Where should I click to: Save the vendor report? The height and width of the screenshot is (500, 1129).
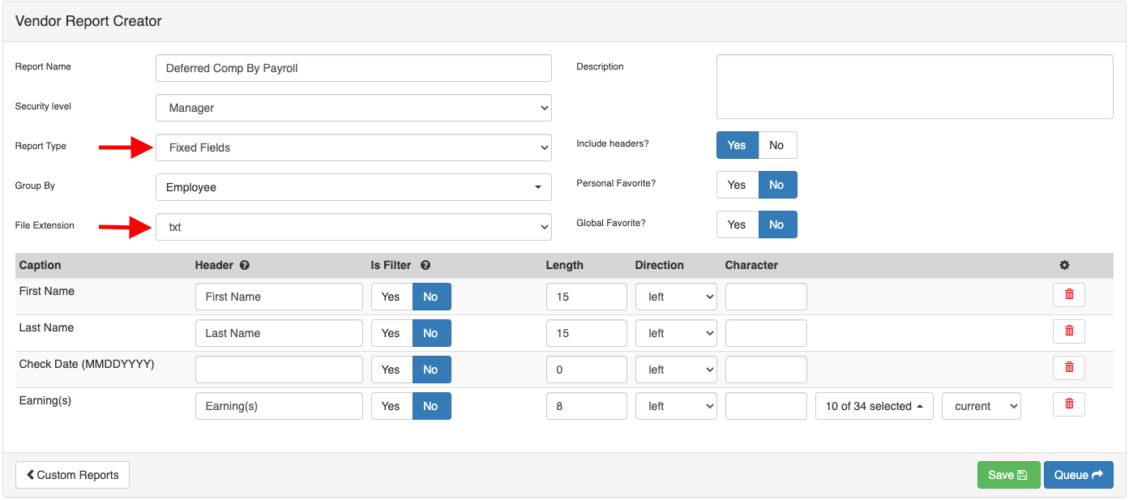pos(1008,474)
